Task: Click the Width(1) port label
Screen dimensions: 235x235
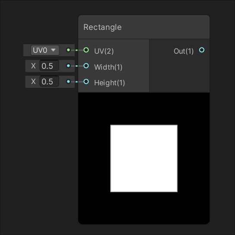Action: (108, 67)
